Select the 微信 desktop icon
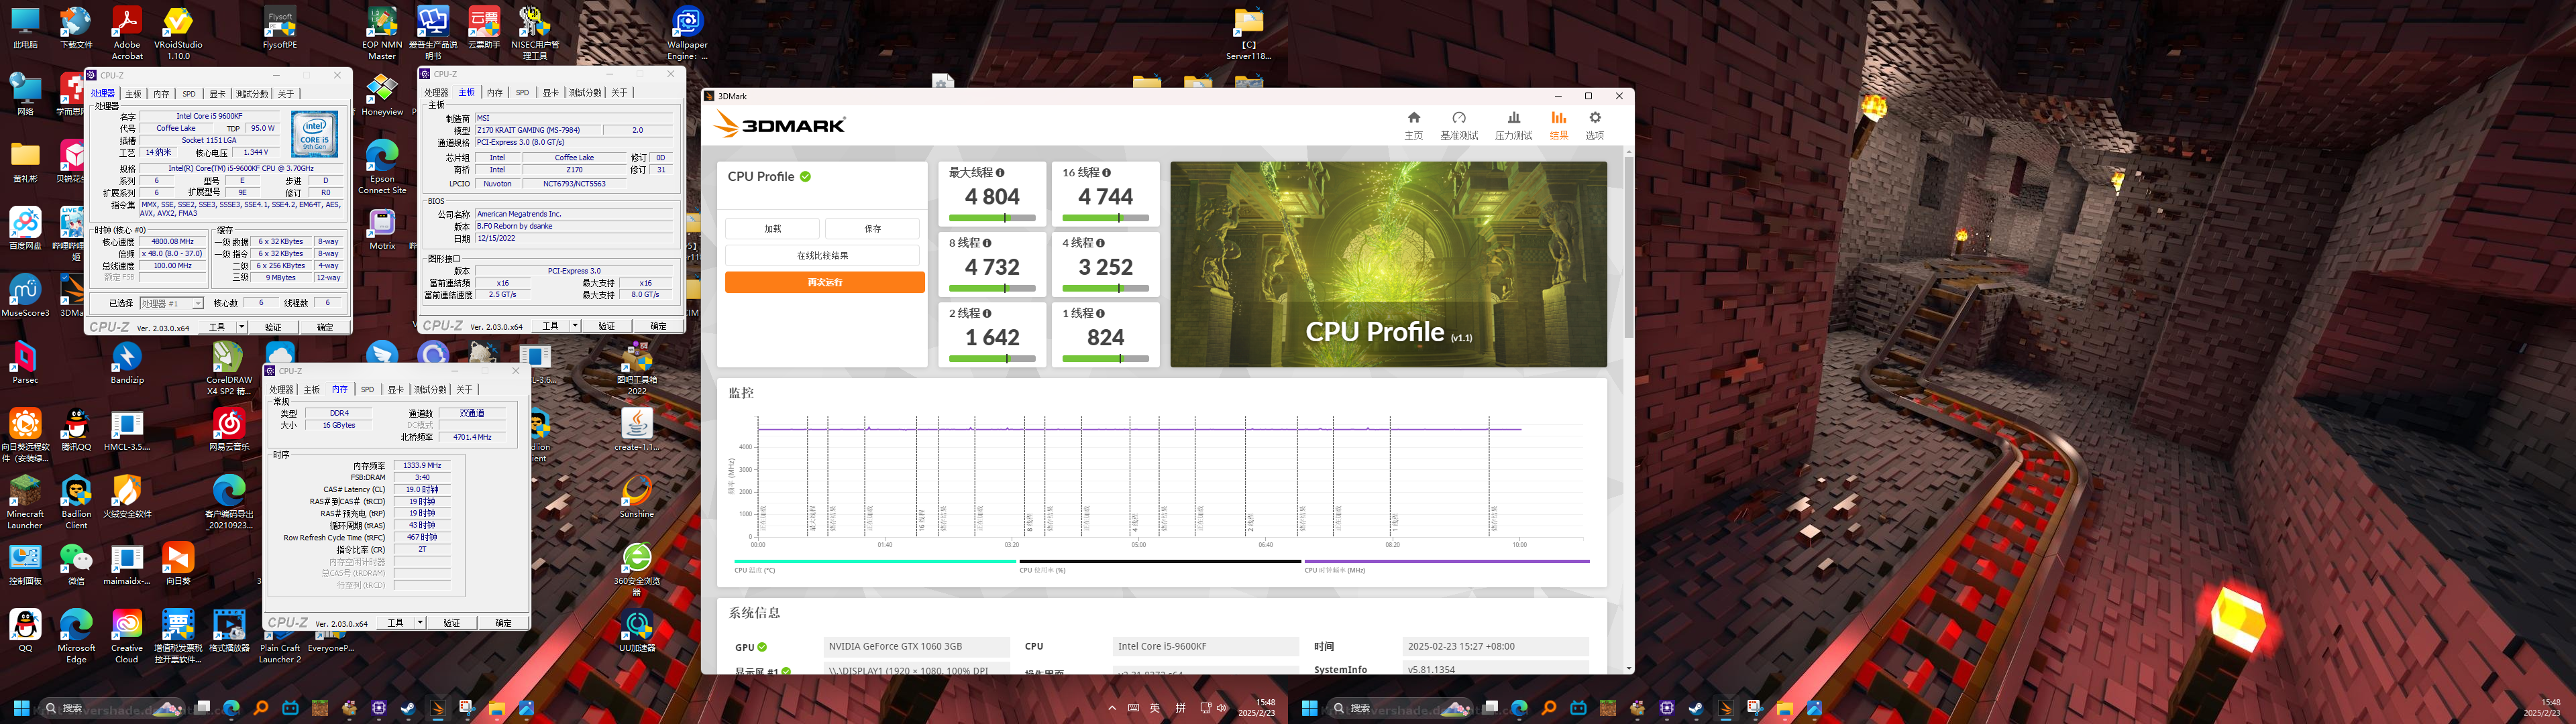2576x724 pixels. coord(76,564)
